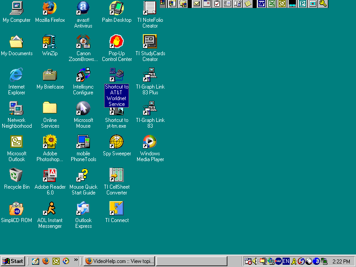Click the 2:22 PM clock

coord(341,262)
